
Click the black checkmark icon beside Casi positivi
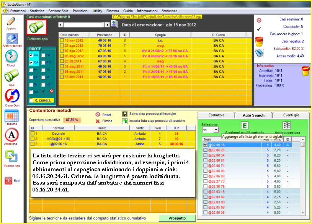tap(259, 29)
